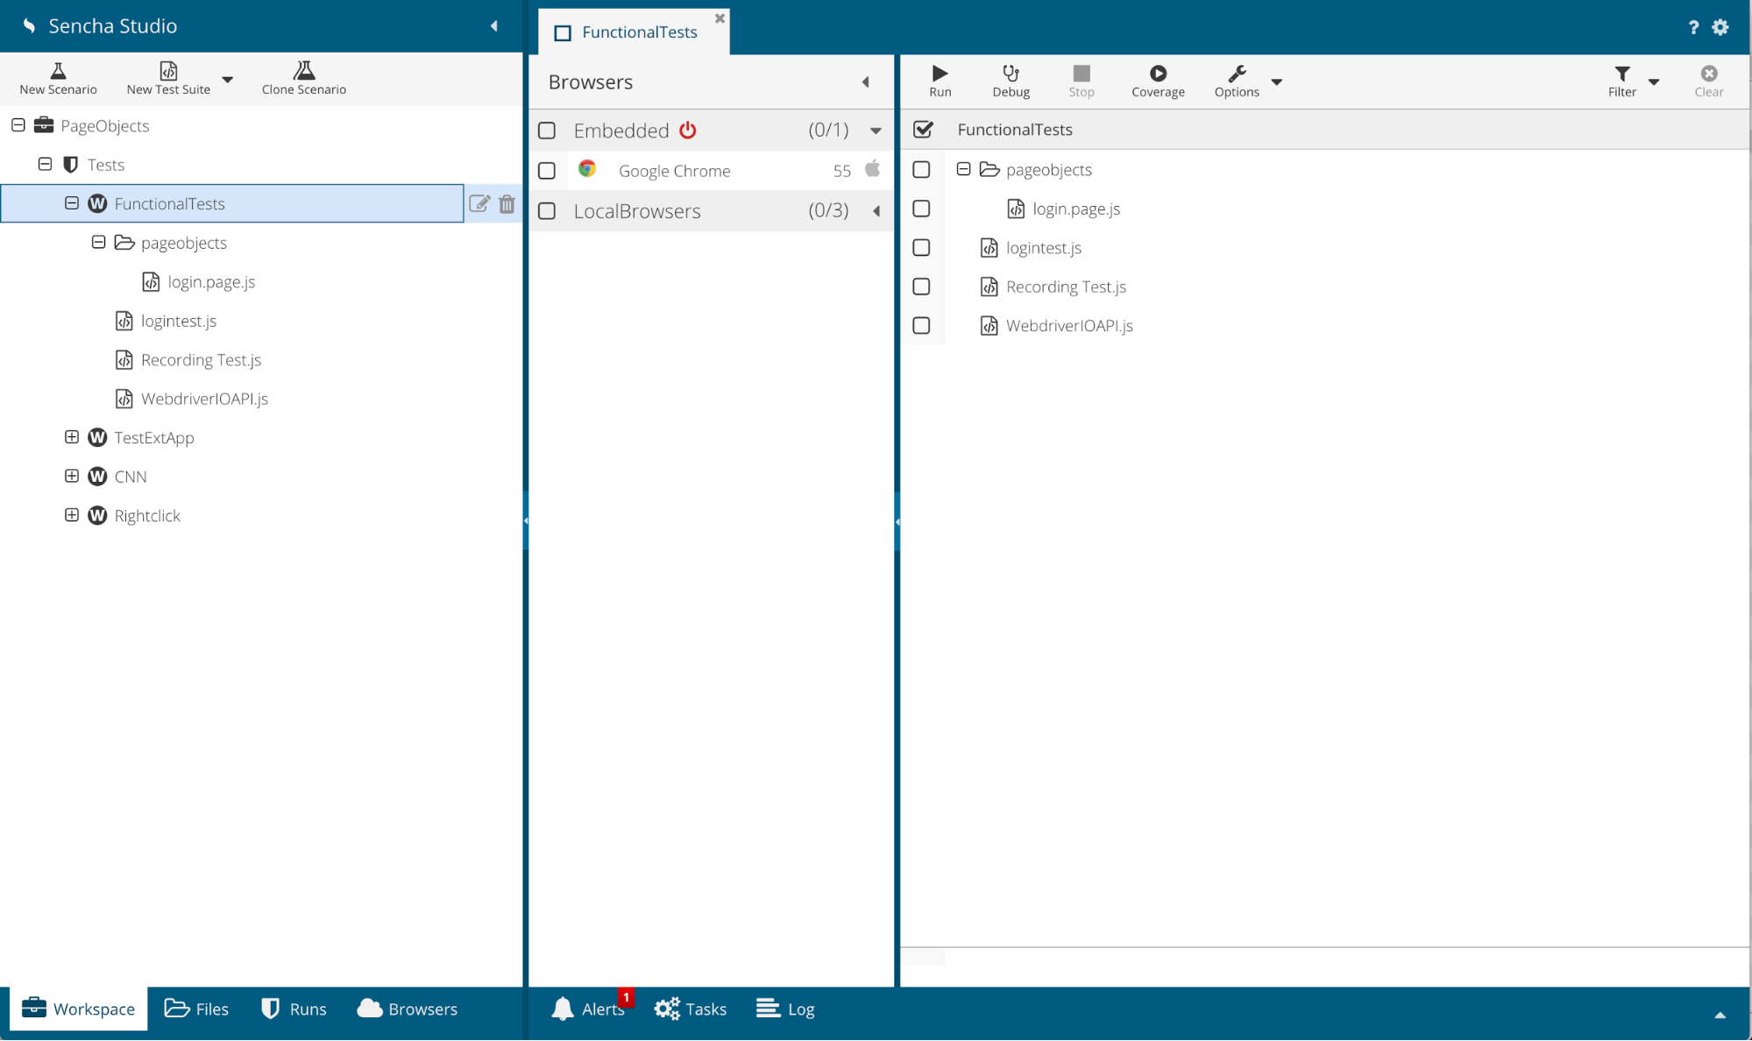Open the Log tab
This screenshot has height=1041, width=1752.
785,1009
